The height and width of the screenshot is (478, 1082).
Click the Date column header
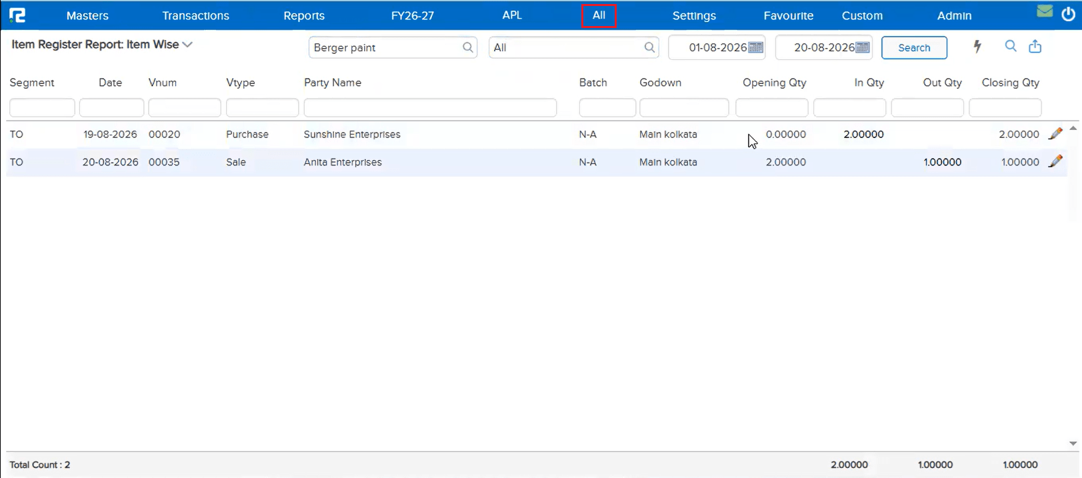pyautogui.click(x=111, y=83)
